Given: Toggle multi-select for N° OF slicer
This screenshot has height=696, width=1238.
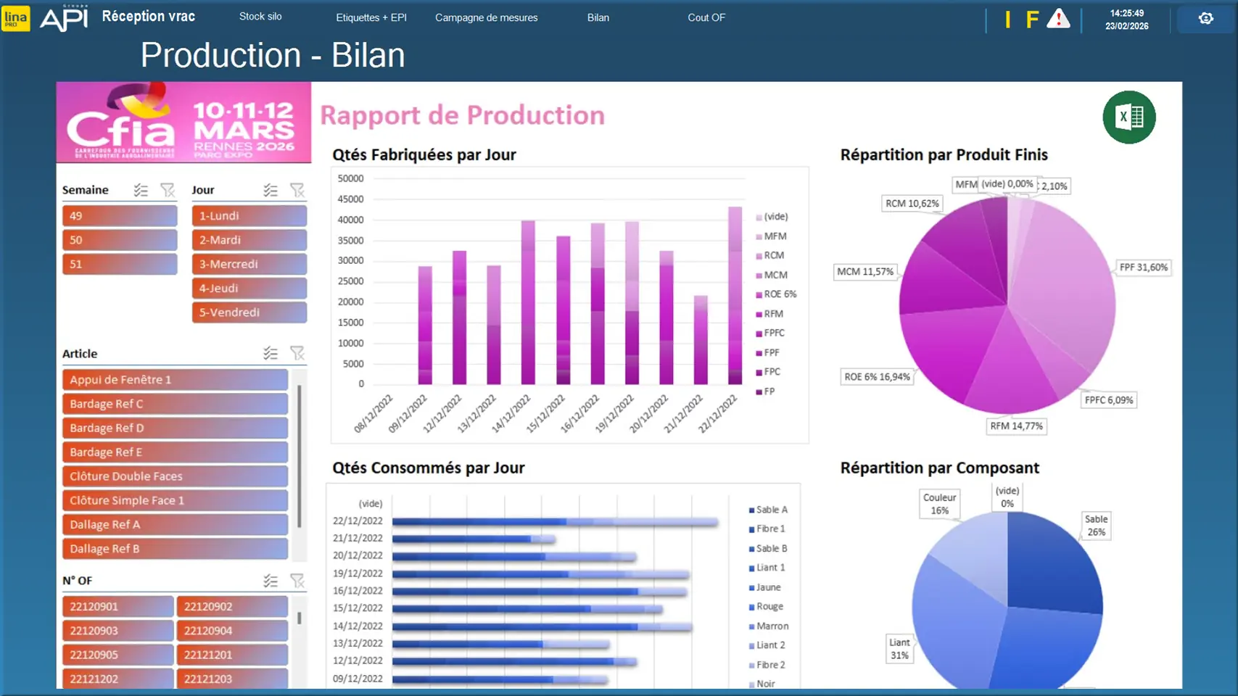Looking at the screenshot, I should coord(271,581).
